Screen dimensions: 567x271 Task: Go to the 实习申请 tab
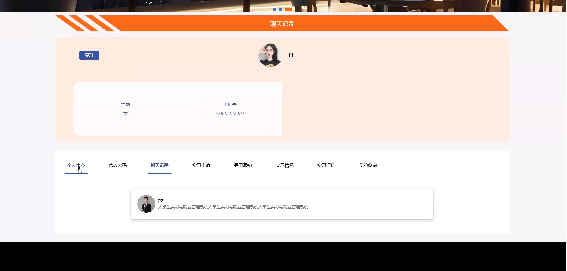click(x=201, y=166)
